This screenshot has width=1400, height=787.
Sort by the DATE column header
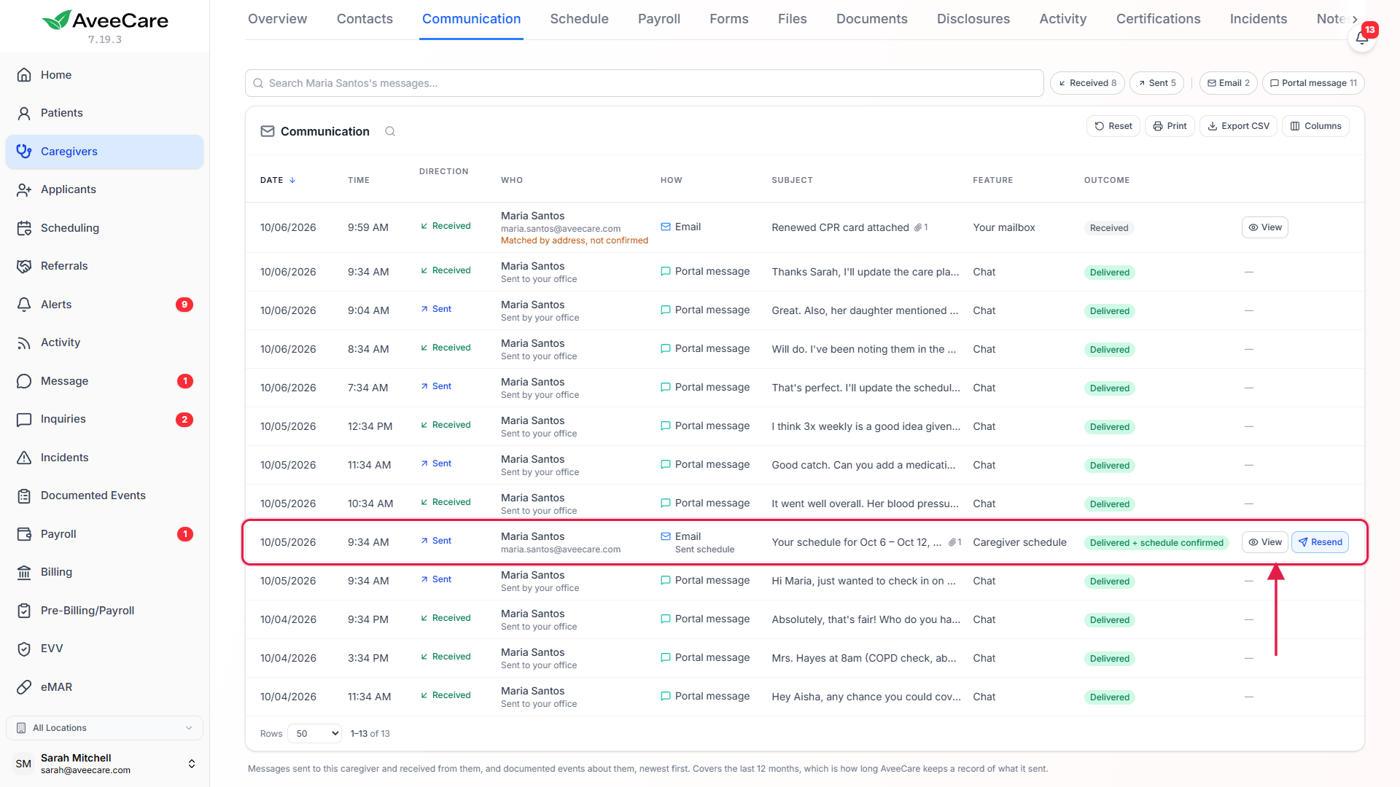point(277,180)
